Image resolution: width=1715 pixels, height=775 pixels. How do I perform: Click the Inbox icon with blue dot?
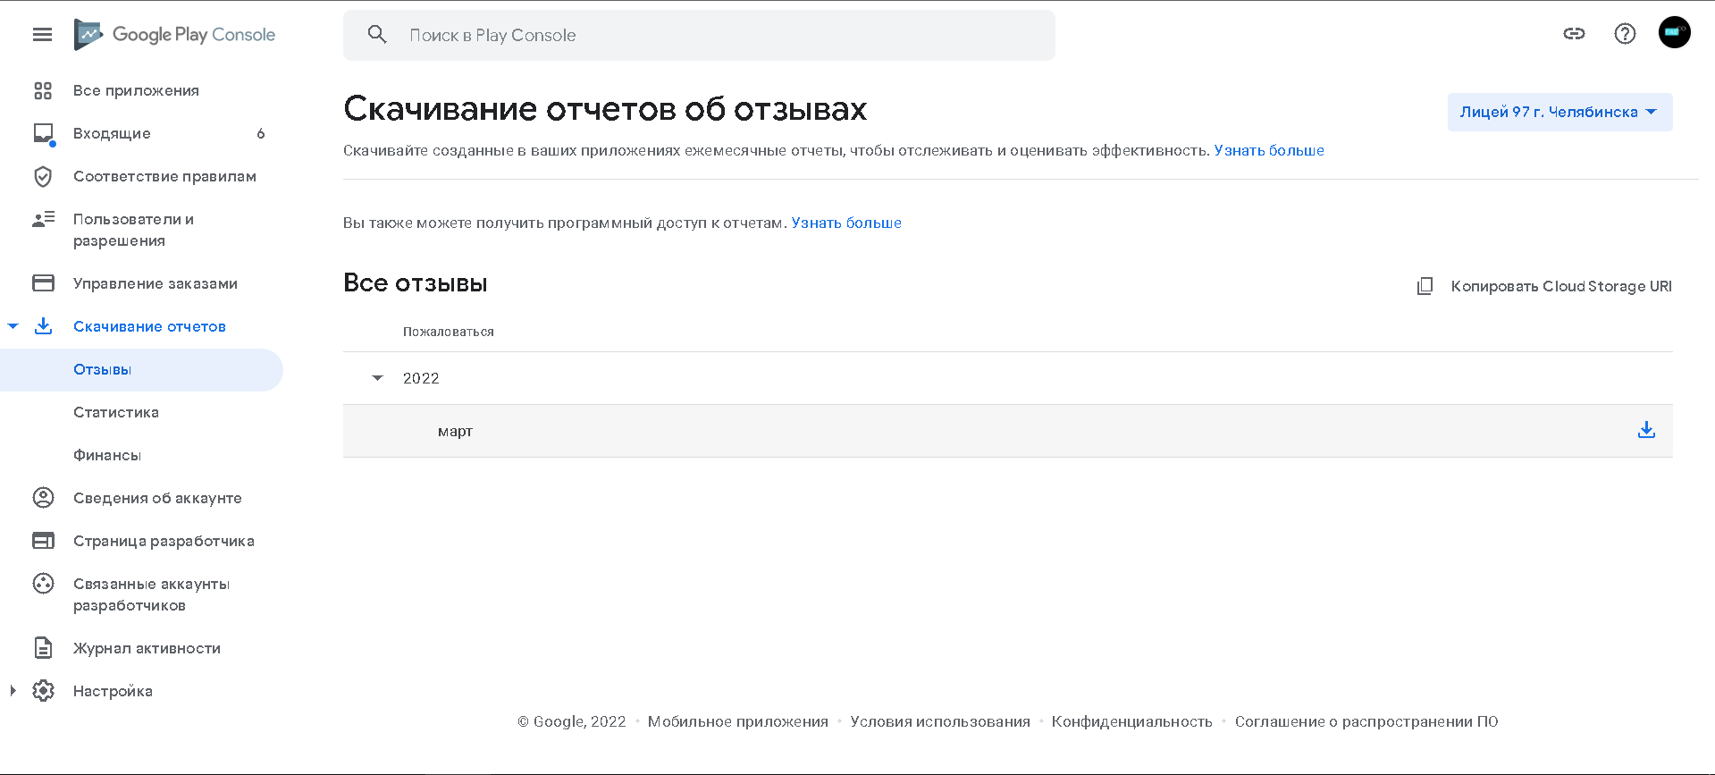(x=43, y=133)
